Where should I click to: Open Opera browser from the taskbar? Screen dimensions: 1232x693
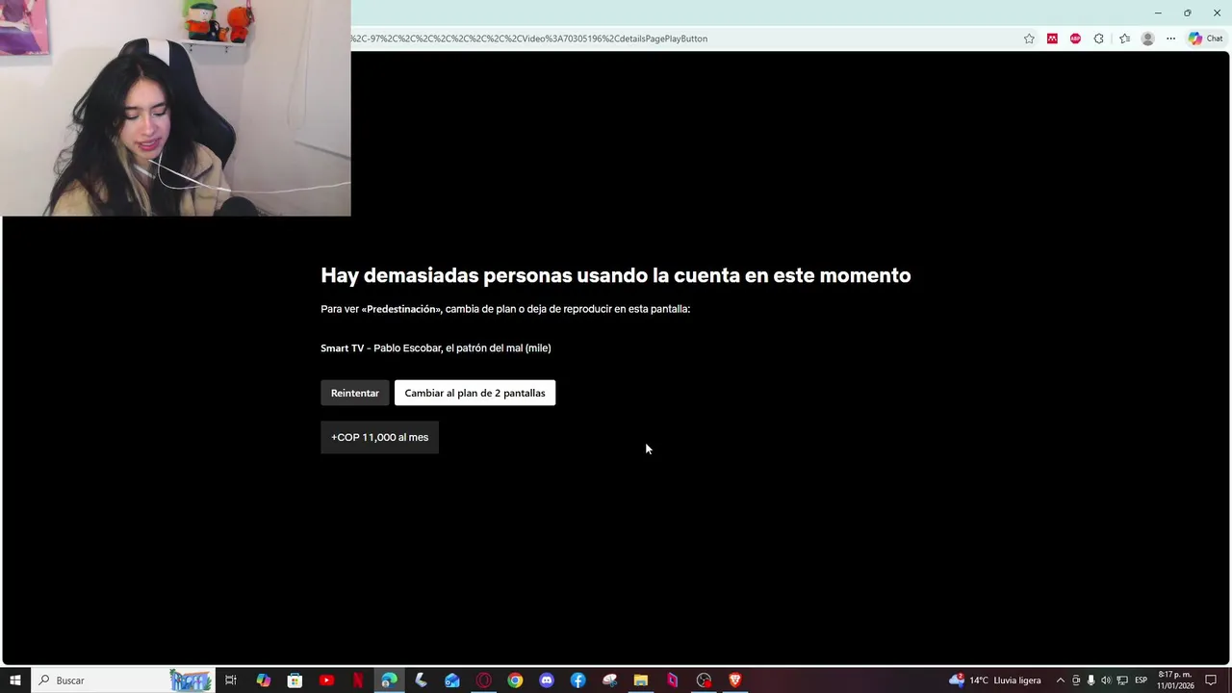(484, 680)
